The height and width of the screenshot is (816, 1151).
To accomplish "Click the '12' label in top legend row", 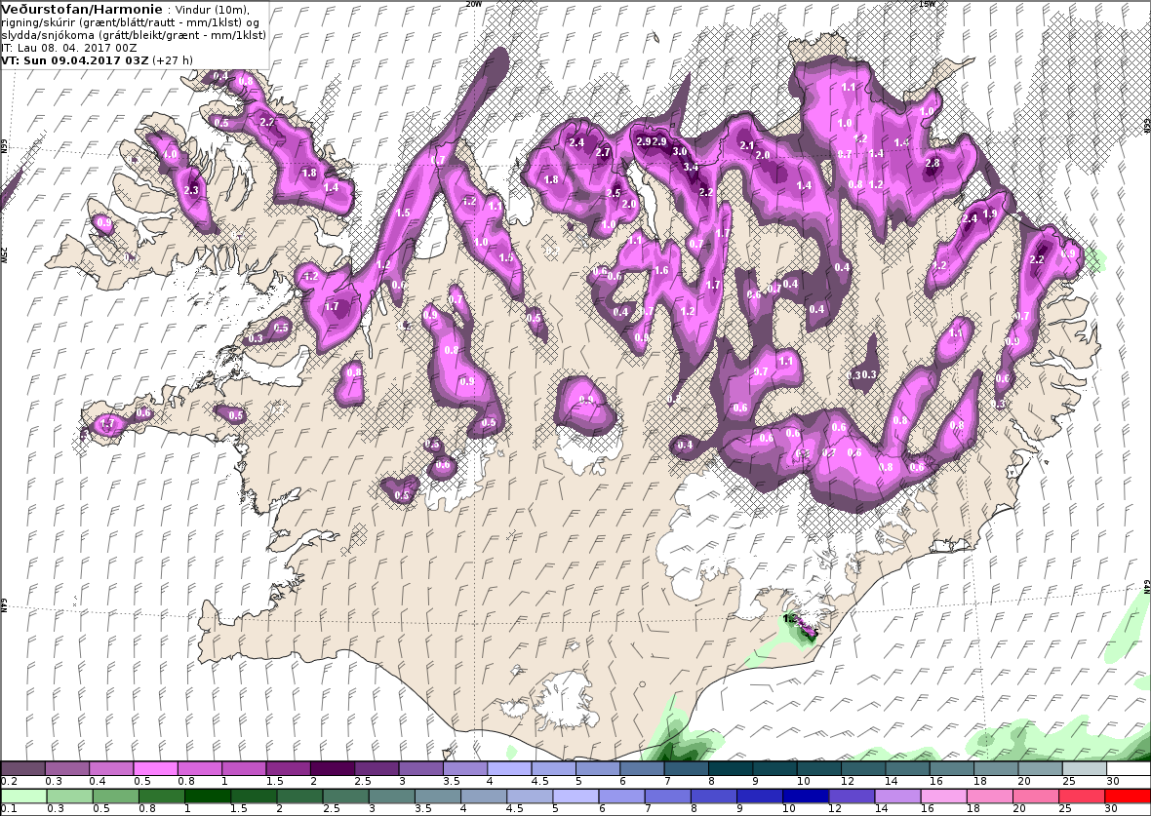I will [x=849, y=782].
